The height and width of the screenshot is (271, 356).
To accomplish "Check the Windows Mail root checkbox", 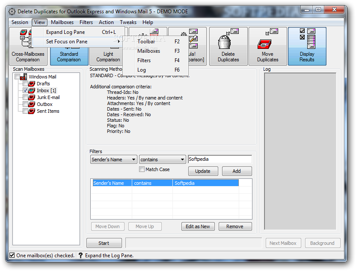I will [17, 76].
